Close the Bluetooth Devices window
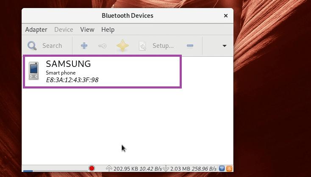Viewport: 311px width, 177px height. tap(226, 16)
